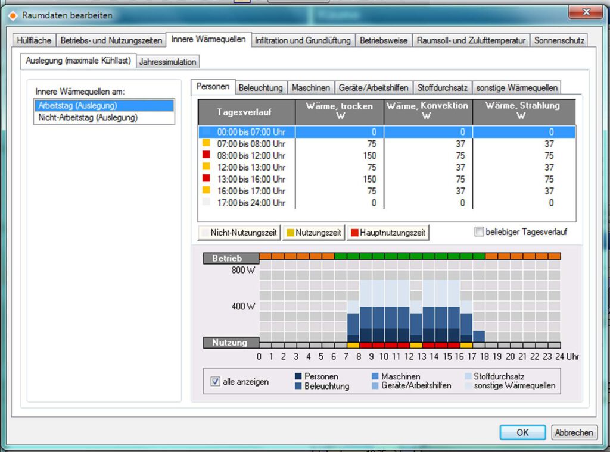
Task: Select the '13:00 bis 16:00 Uhr' row
Action: (387, 180)
